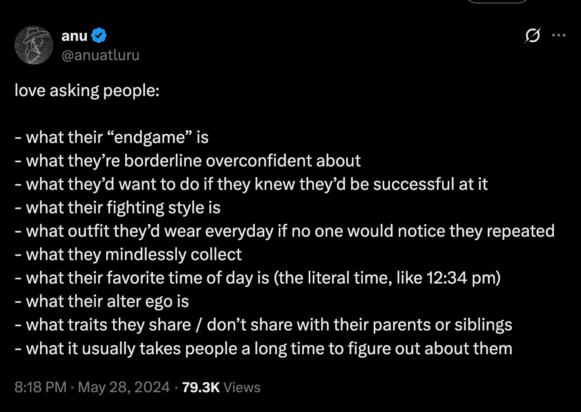Click the line about outfit worn everyday
Viewport: 581px width, 412px height.
point(284,231)
